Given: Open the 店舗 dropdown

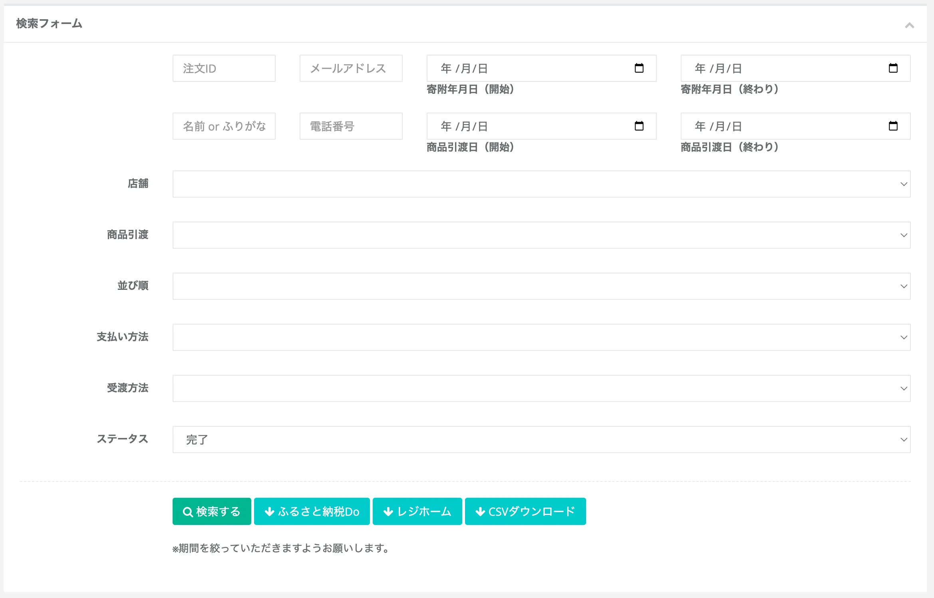Looking at the screenshot, I should [541, 184].
